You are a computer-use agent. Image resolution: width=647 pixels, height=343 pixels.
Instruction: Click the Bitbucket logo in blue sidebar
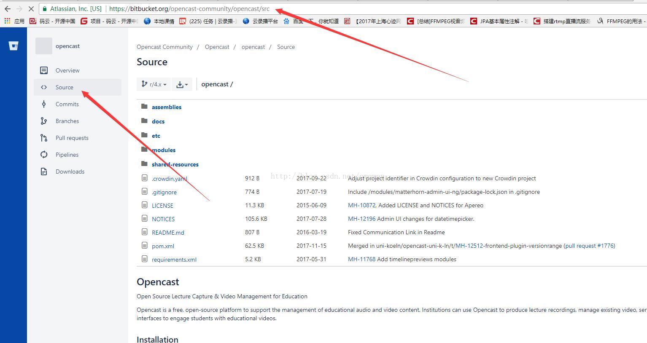[x=13, y=46]
